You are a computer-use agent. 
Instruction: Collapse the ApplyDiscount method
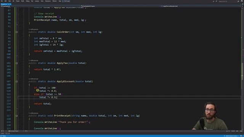[x=17, y=81]
